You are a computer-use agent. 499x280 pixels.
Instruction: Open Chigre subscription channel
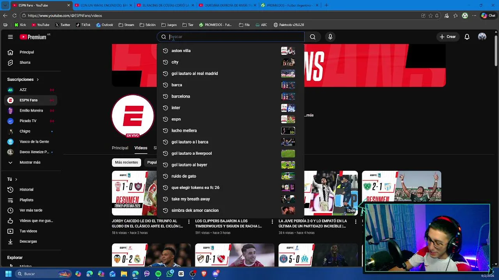[x=30, y=131]
